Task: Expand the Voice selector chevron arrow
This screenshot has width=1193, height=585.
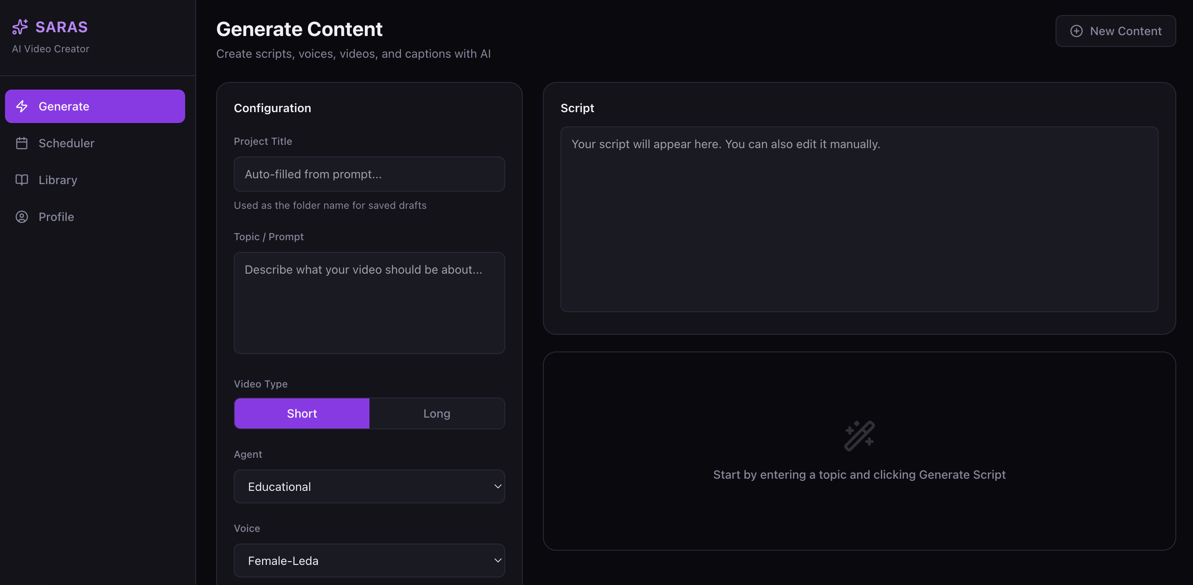Action: (498, 560)
